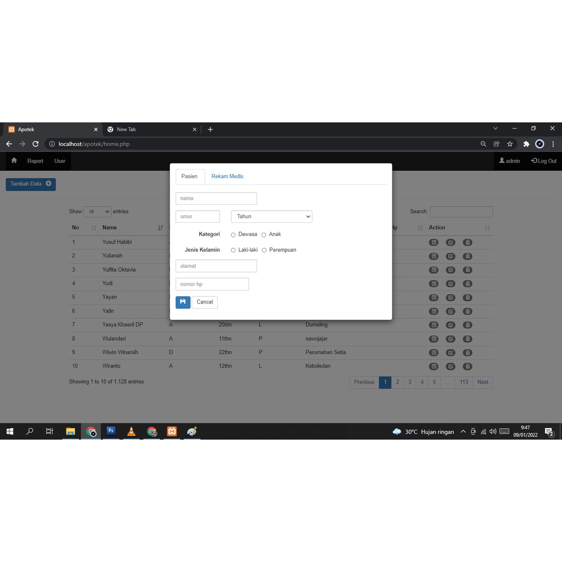Open the detail icon in Yulianah row
The width and height of the screenshot is (562, 562).
click(434, 256)
